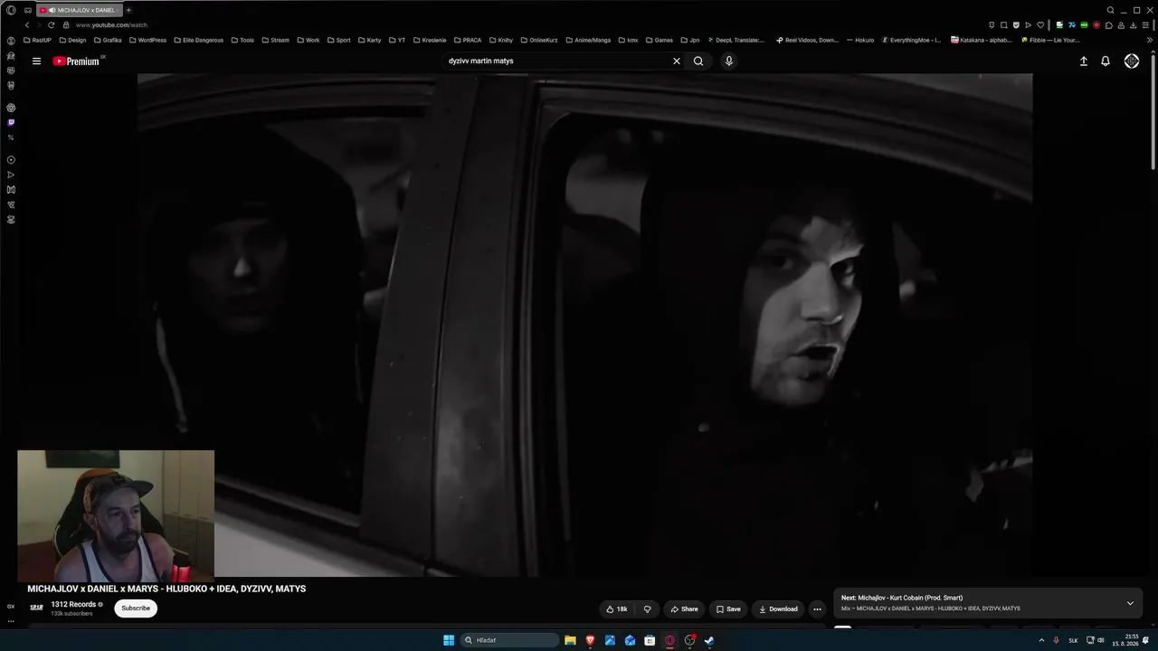Open the YouTube create upload icon
The height and width of the screenshot is (651, 1158).
pos(1084,61)
